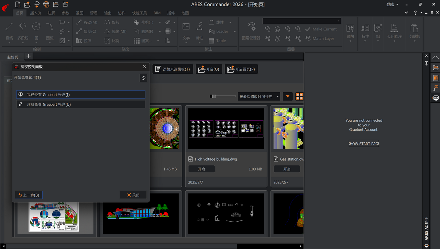The width and height of the screenshot is (440, 249).
Task: Click the Blocks (图块) ribbon icon
Action: click(350, 29)
